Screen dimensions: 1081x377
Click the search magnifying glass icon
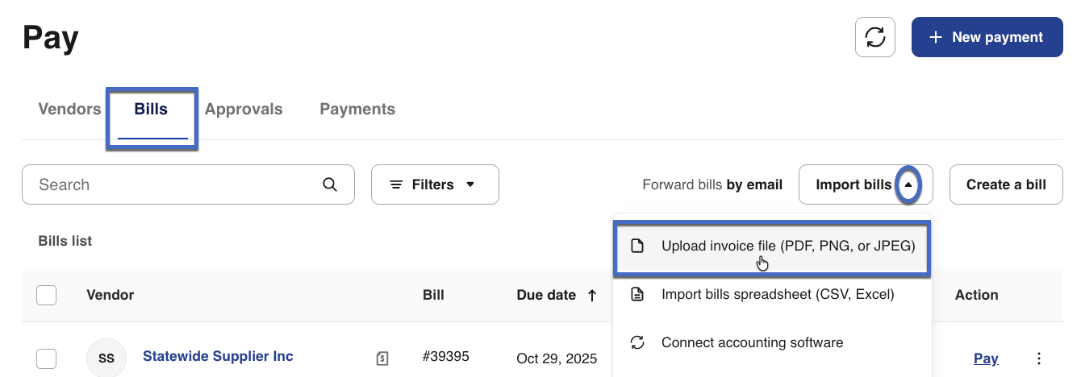click(x=330, y=184)
